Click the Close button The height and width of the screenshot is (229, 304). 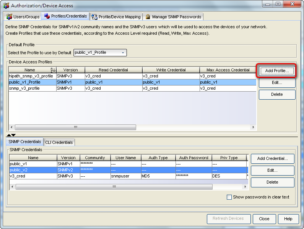[264, 219]
